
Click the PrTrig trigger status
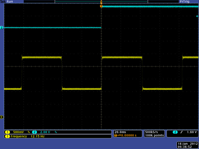point(184,2)
